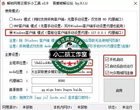
Task: Click the cartoon avatar in watermark
Action: click(x=70, y=46)
